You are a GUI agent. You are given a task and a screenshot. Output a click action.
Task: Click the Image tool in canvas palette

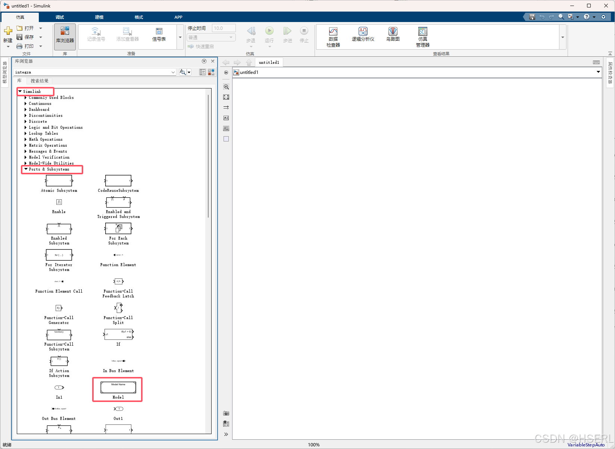click(226, 128)
